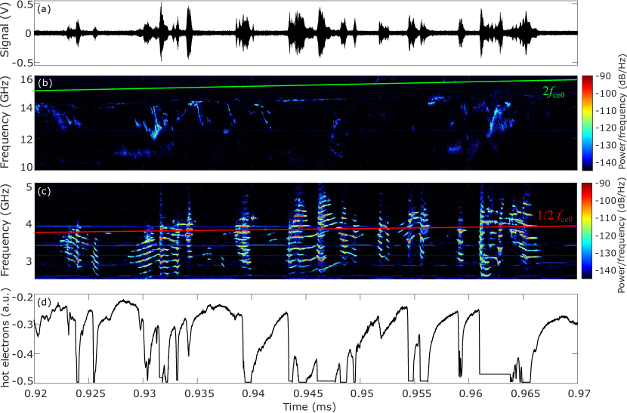
Task: Click the 0.5 signal voltage tick label
Action: 25,4
